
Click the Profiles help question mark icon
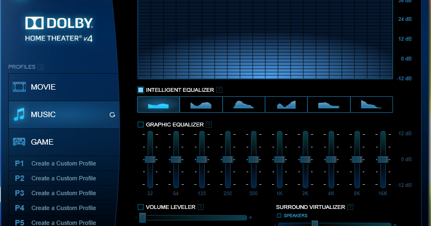coord(40,67)
